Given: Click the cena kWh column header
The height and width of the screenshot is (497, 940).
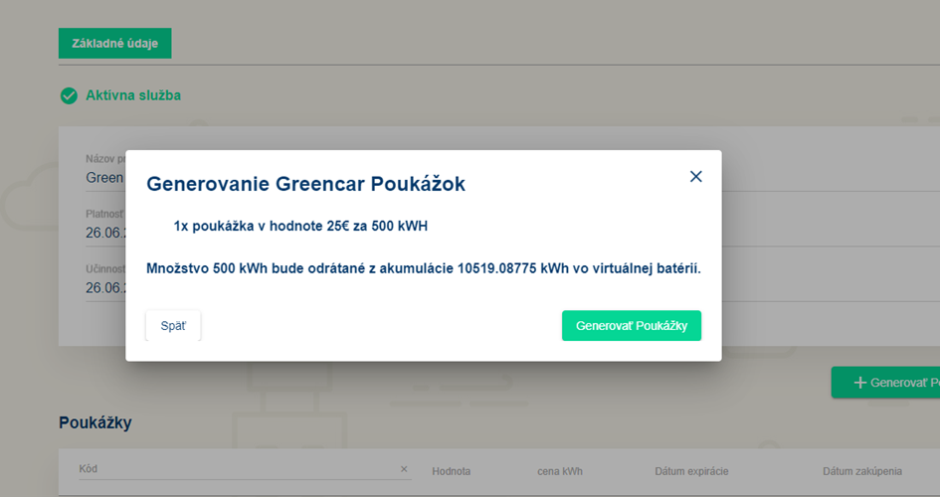Looking at the screenshot, I should point(560,471).
